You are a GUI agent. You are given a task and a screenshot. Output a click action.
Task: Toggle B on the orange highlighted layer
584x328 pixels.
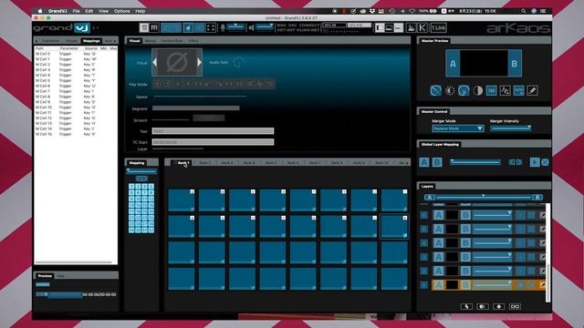(x=465, y=285)
